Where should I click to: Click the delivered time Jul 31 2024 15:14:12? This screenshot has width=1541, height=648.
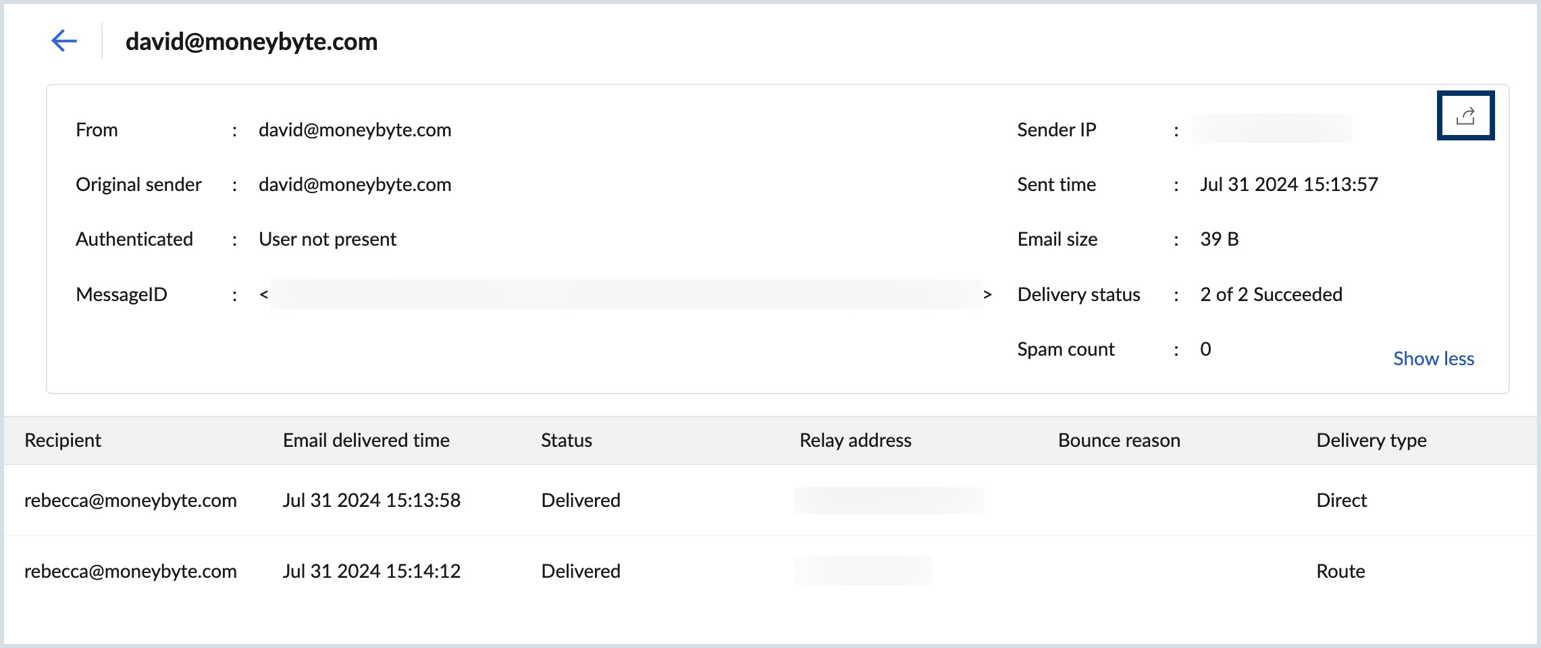[x=371, y=571]
